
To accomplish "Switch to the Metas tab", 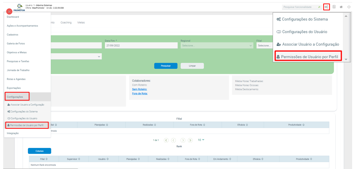I will point(81,23).
